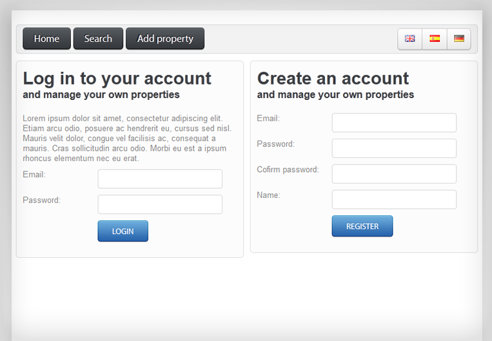Image resolution: width=492 pixels, height=341 pixels.
Task: Click the Lorem ipsum description paragraph
Action: [127, 139]
